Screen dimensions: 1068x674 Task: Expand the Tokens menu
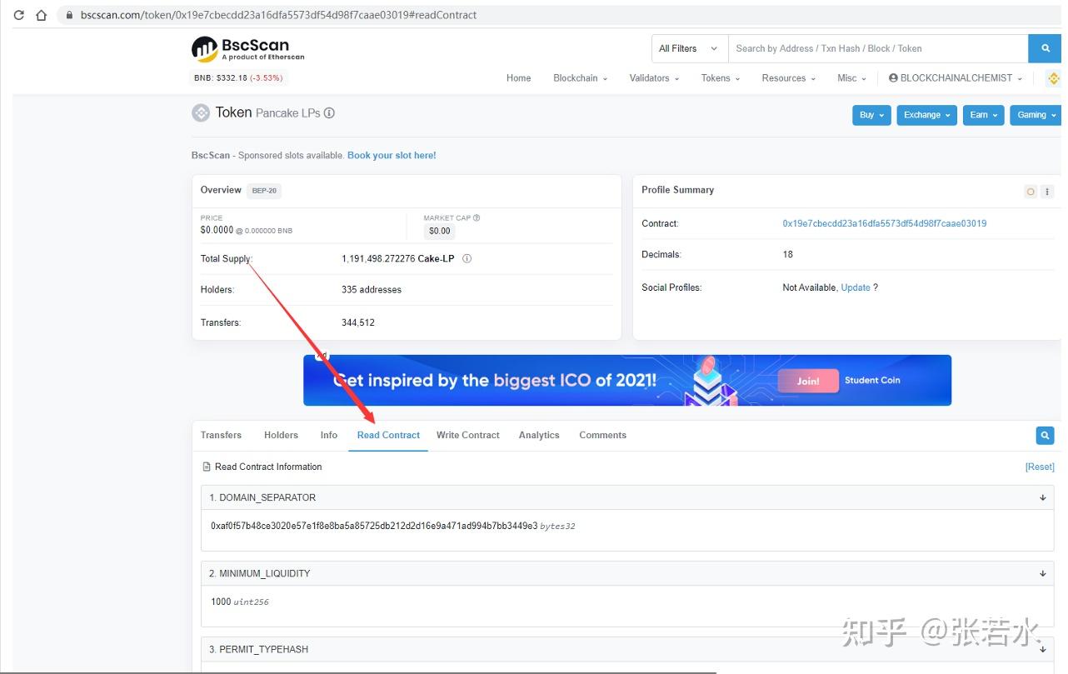(721, 78)
